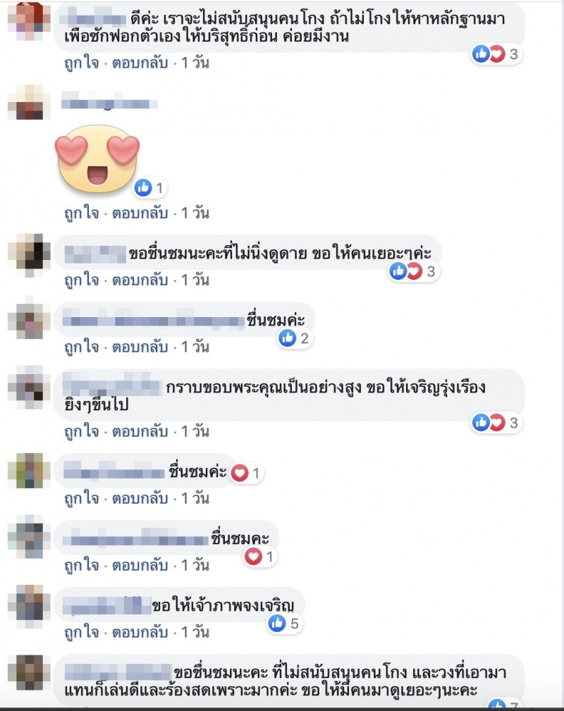564x711 pixels.
Task: Click the heart-eyes emoji sticker
Action: point(97,159)
